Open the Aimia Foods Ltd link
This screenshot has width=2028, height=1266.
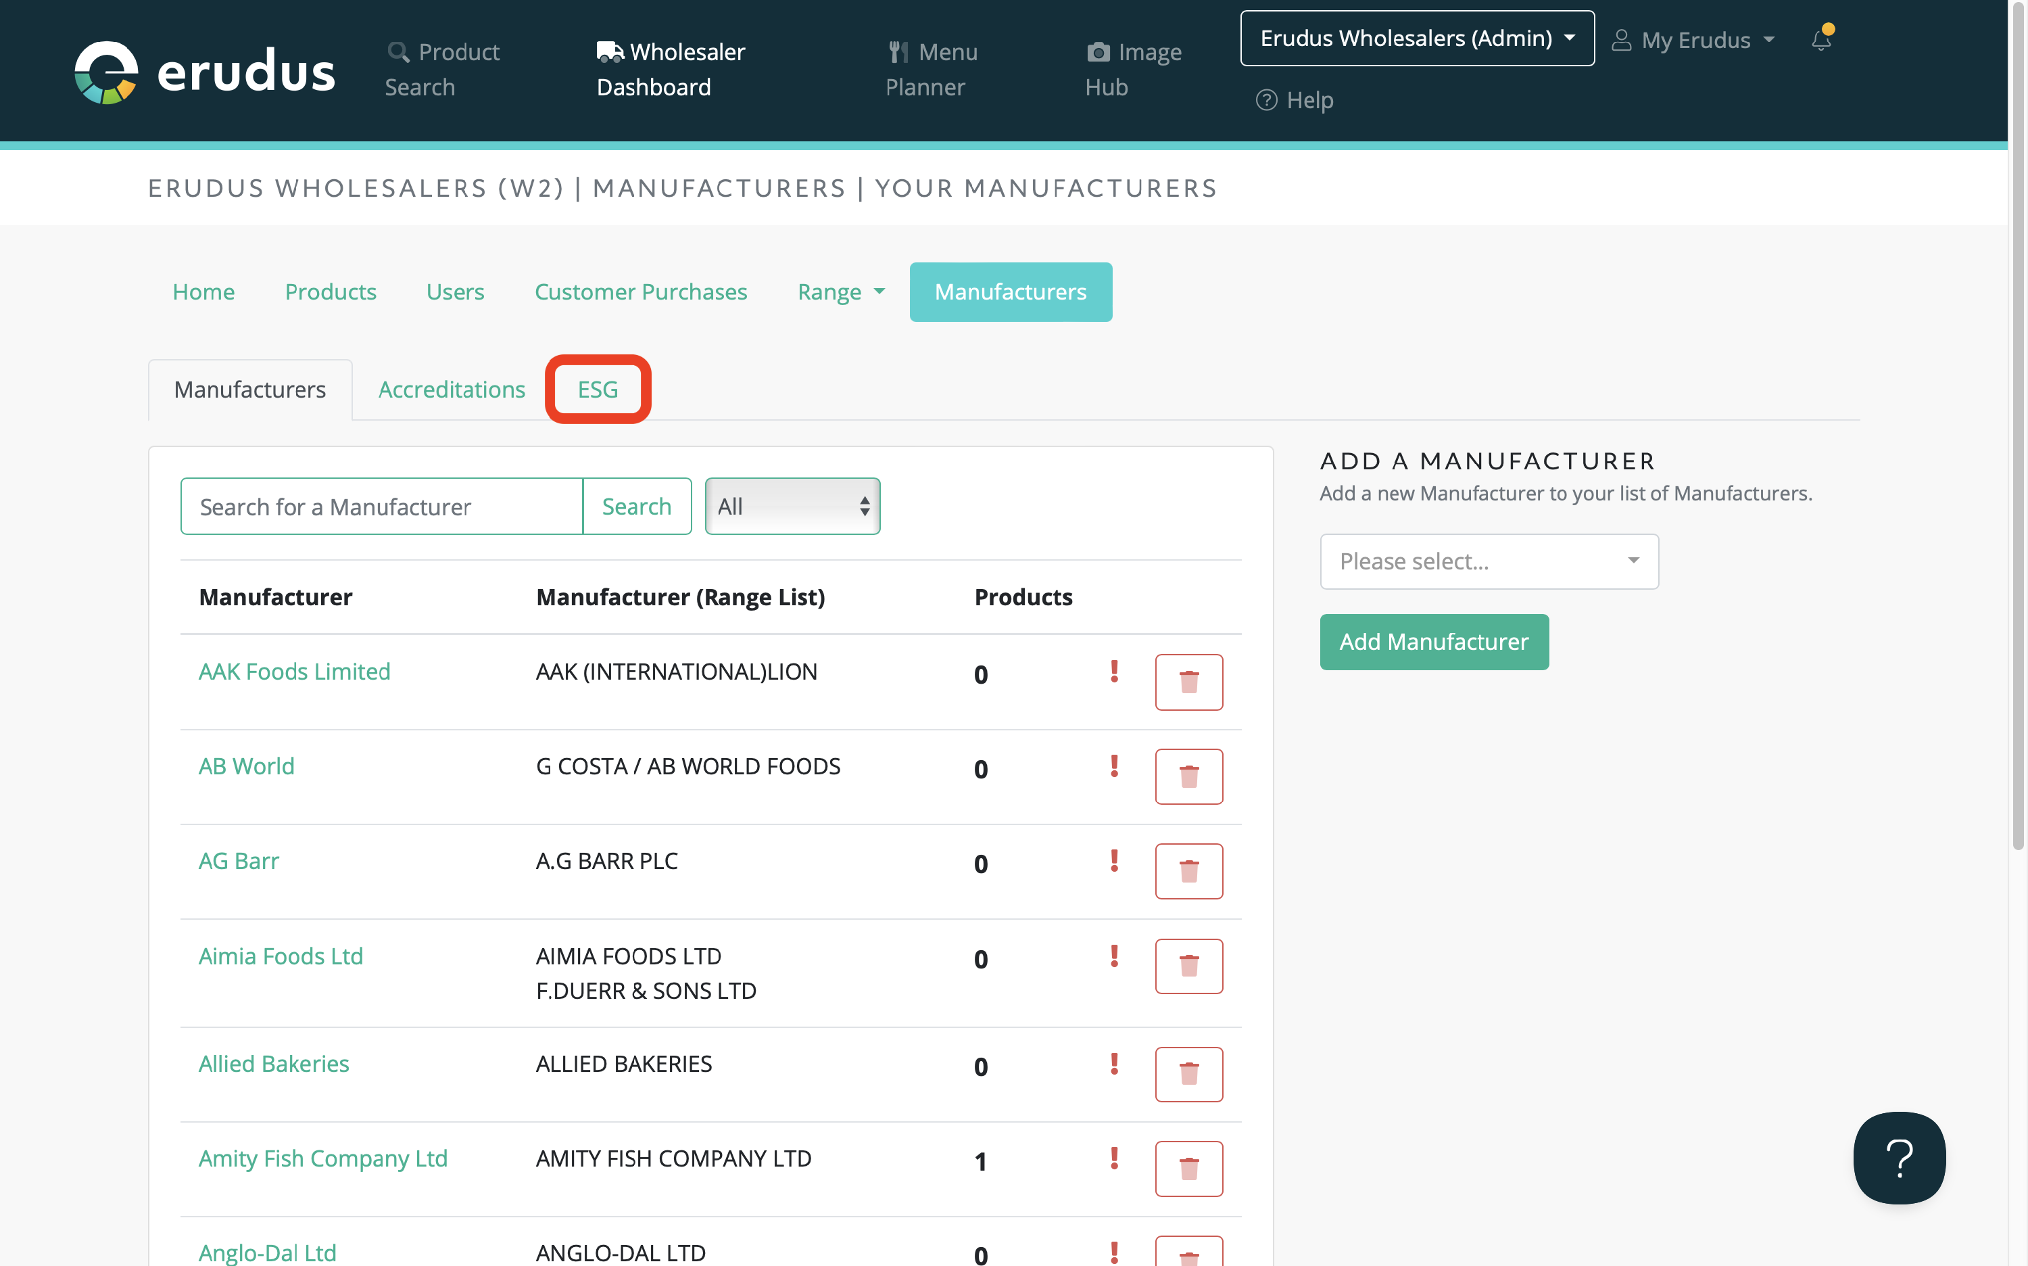pos(281,956)
